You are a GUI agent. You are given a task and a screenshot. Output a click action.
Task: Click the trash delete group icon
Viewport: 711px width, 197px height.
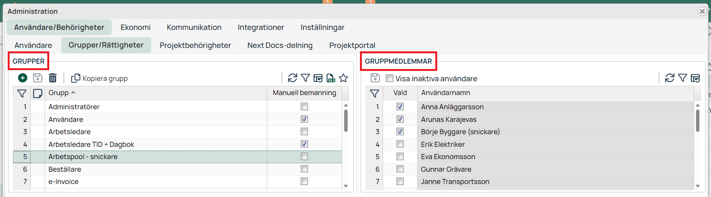click(x=53, y=78)
